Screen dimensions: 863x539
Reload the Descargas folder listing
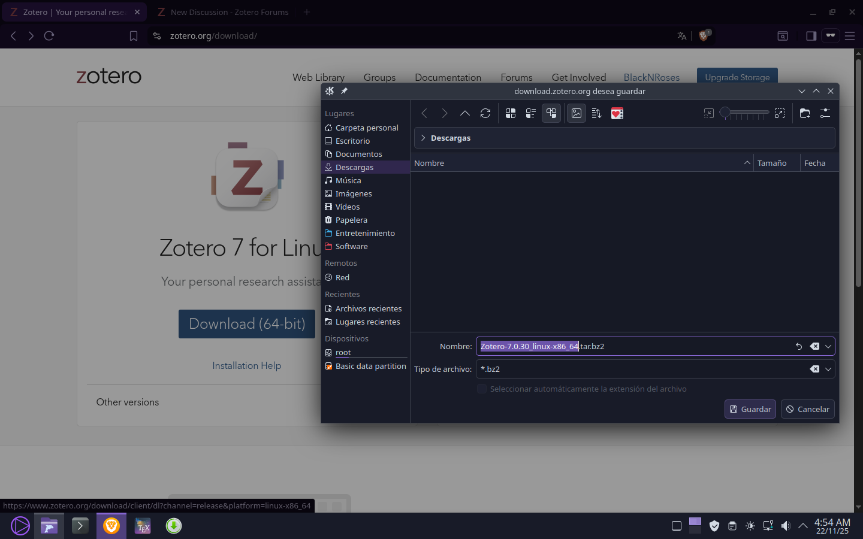pos(485,113)
